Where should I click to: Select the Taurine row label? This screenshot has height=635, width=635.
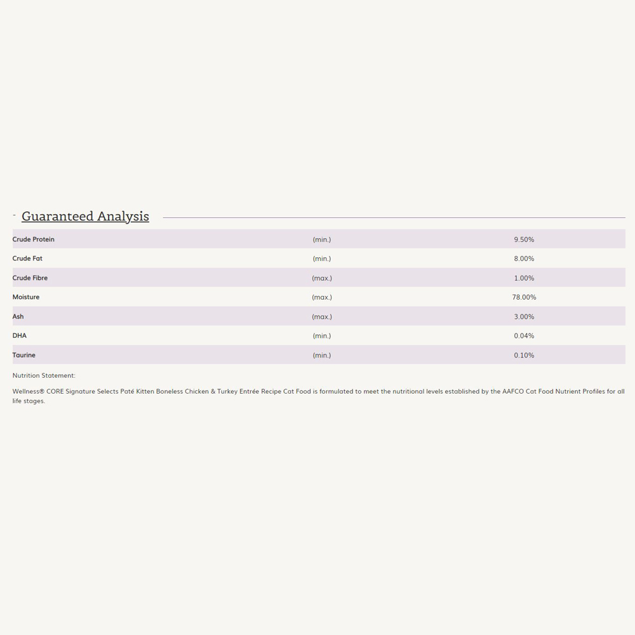(24, 355)
